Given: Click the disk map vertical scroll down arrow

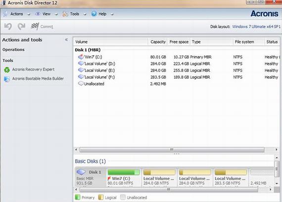Looking at the screenshot, I should point(277,184).
